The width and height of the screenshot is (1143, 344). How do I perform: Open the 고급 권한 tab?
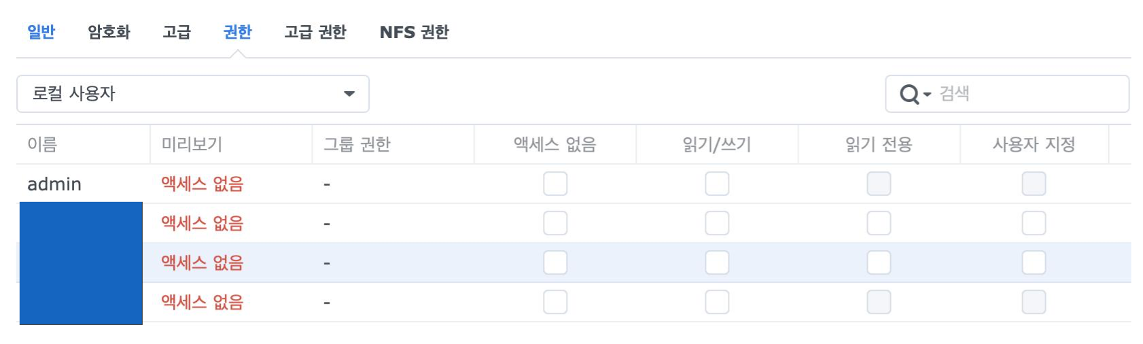tap(315, 32)
